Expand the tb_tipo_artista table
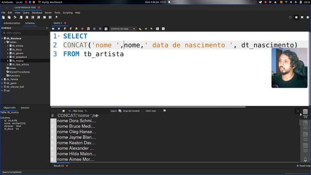311x175 pixels. click(8, 65)
